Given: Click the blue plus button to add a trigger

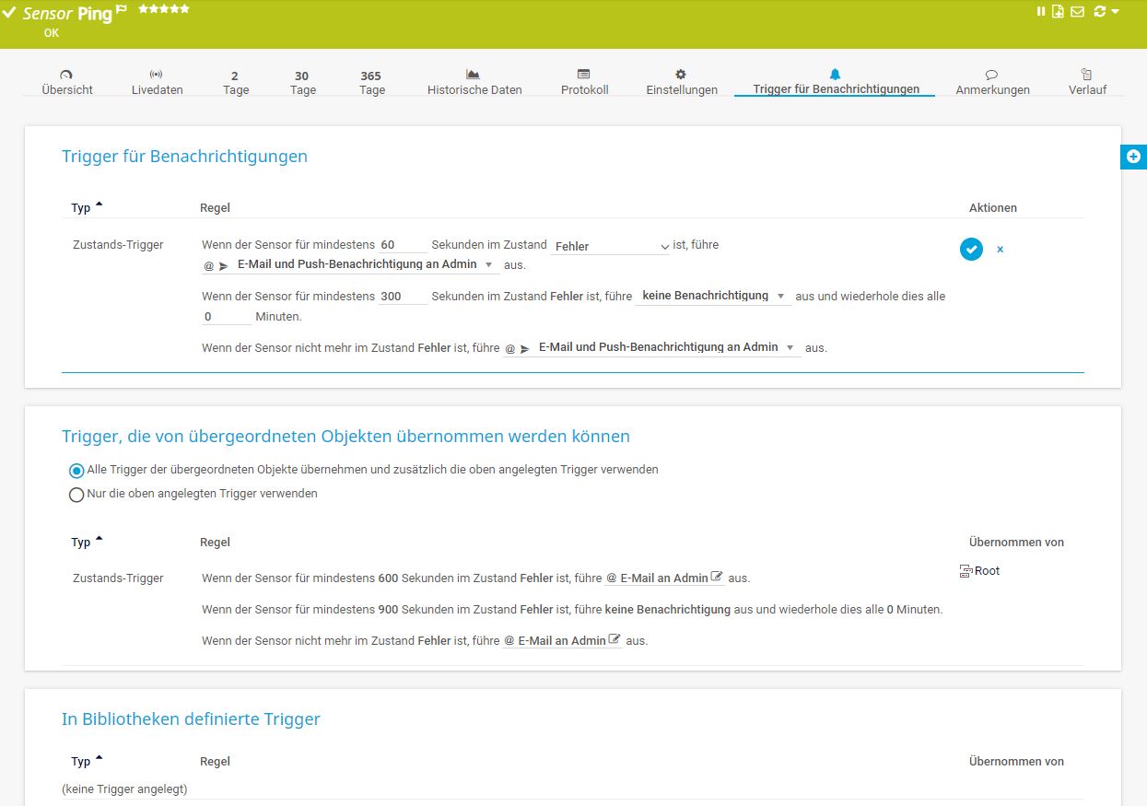Looking at the screenshot, I should [x=1133, y=157].
